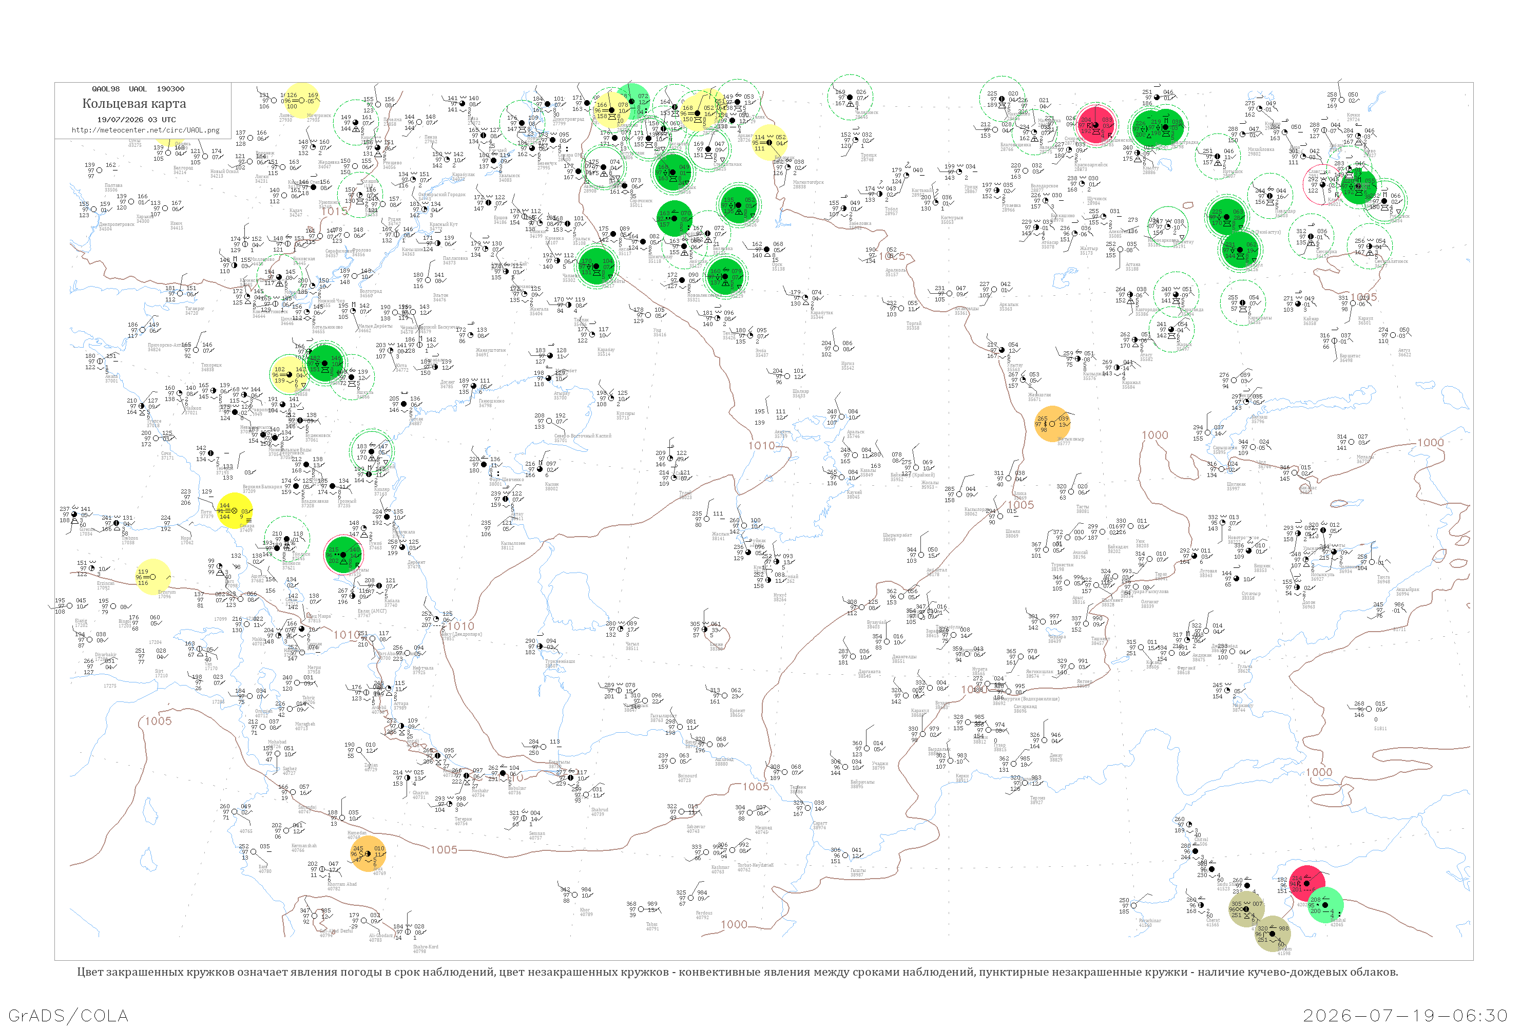Click the station label "Олгаинг 38339"
Viewport: 1540px width, 1027px height.
coord(1150,604)
